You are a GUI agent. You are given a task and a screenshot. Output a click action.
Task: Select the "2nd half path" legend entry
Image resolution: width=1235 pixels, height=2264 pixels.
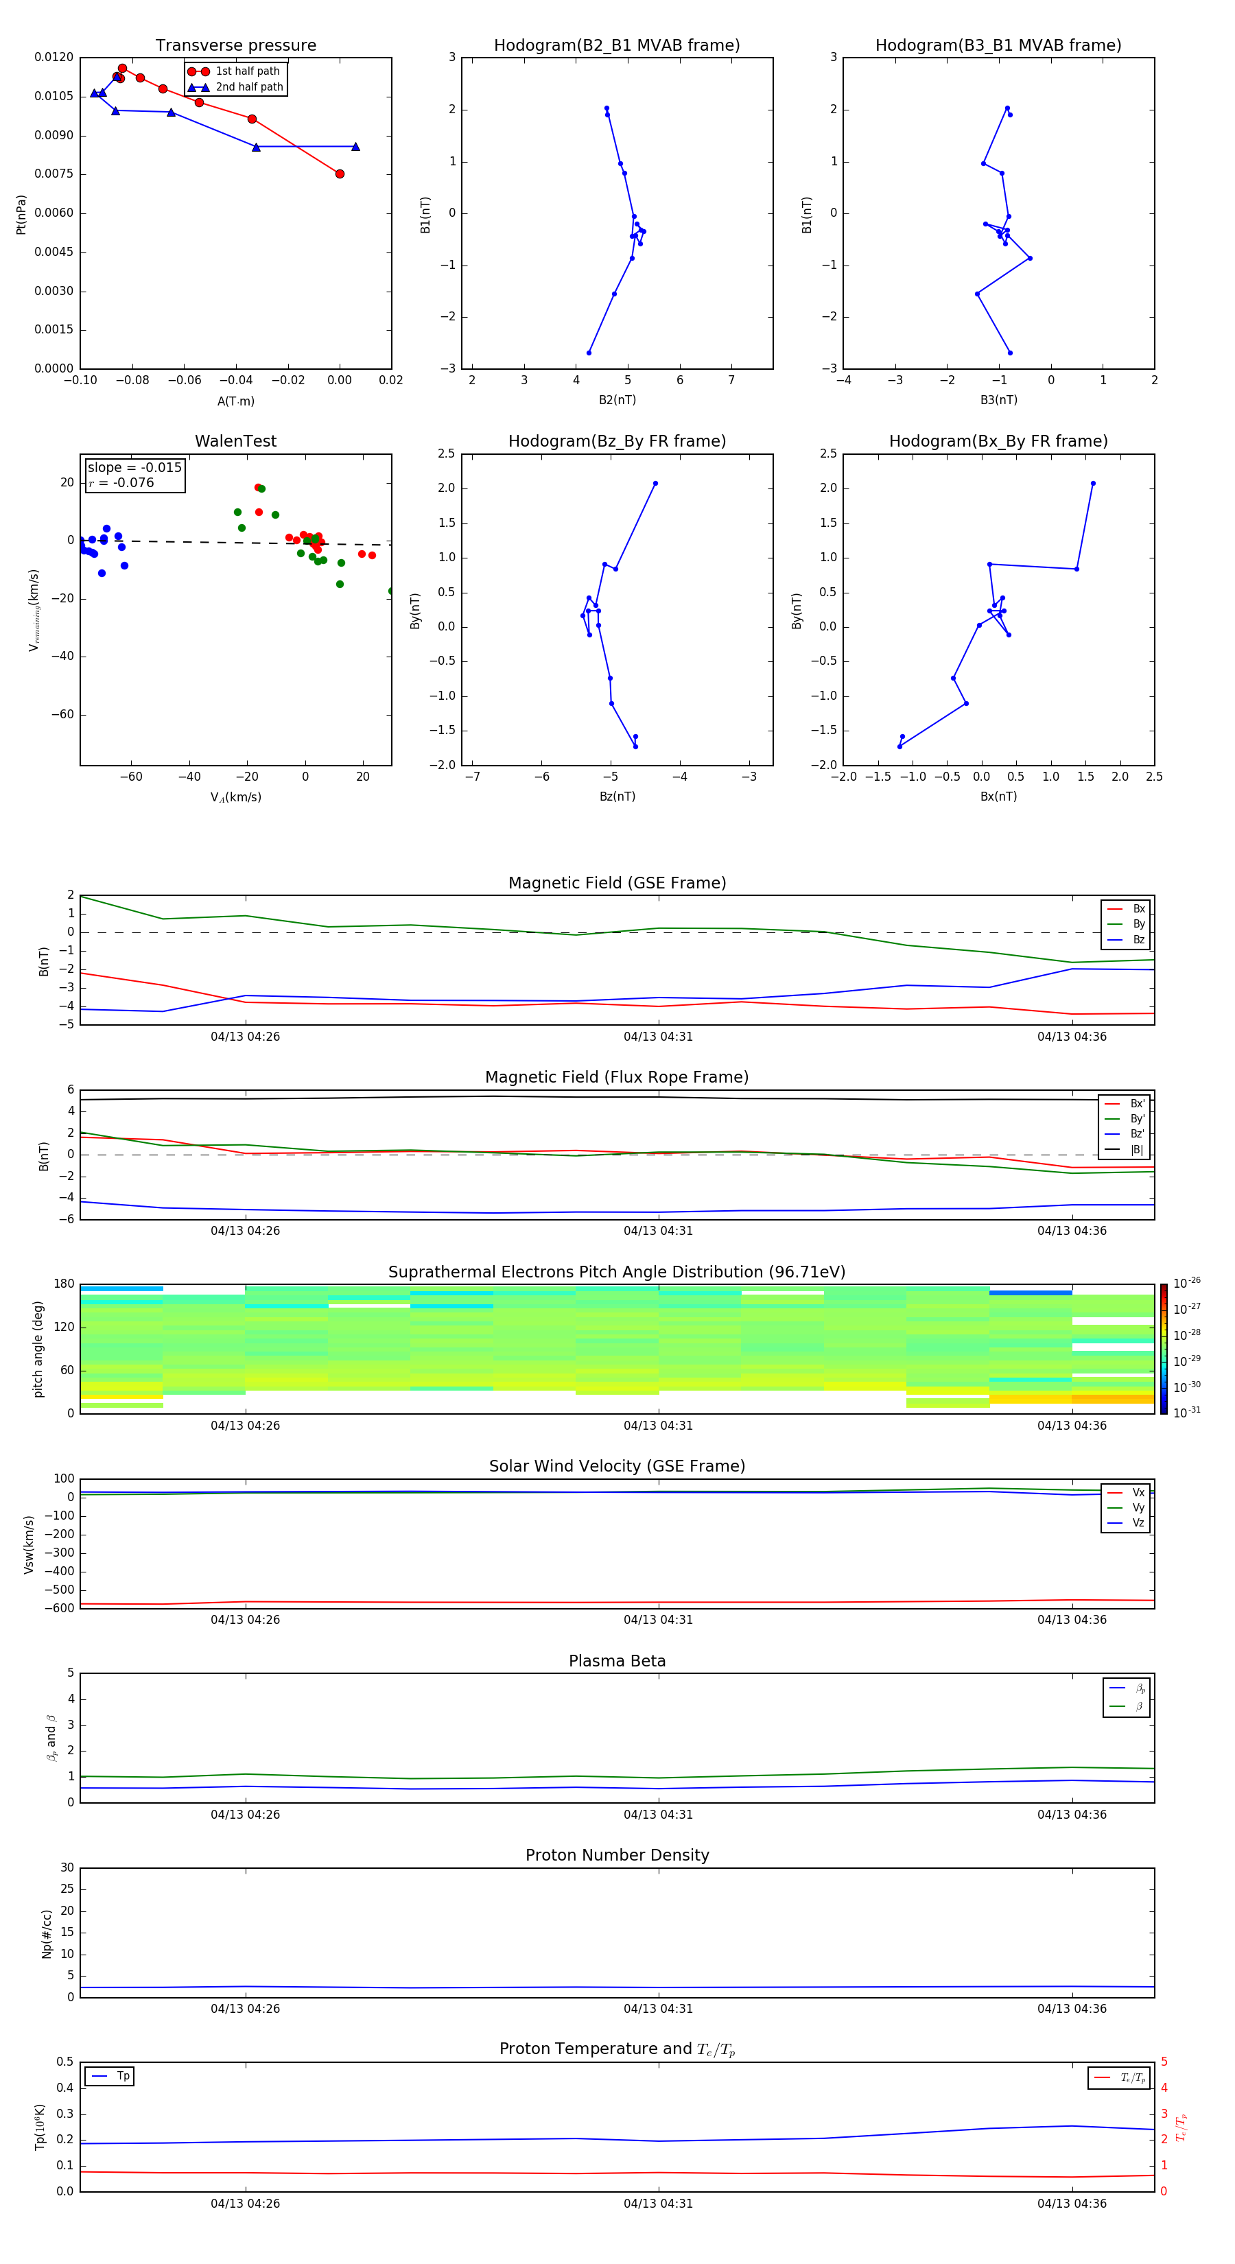point(235,87)
